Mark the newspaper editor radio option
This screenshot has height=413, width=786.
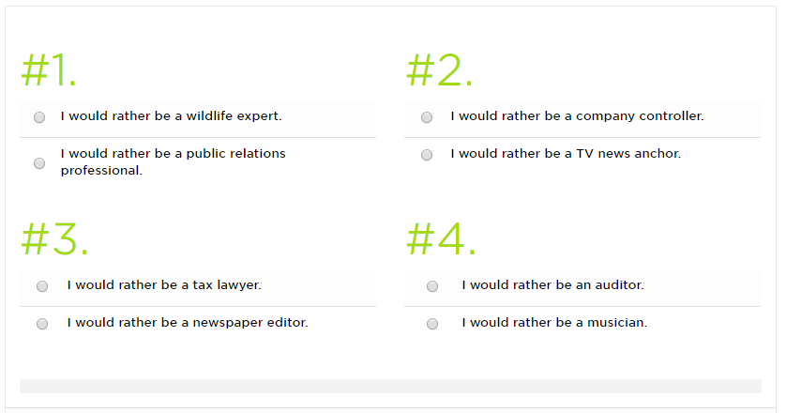(x=42, y=324)
